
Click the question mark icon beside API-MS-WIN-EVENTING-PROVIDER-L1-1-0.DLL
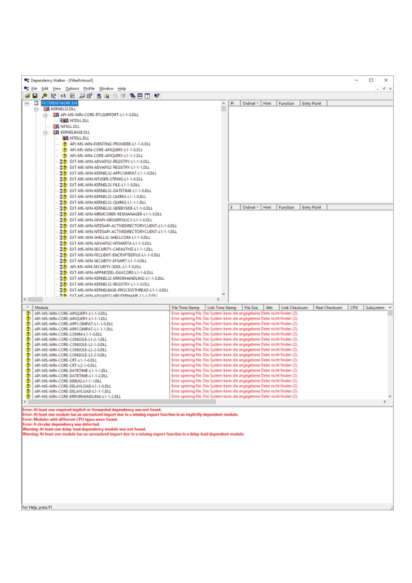(65, 144)
